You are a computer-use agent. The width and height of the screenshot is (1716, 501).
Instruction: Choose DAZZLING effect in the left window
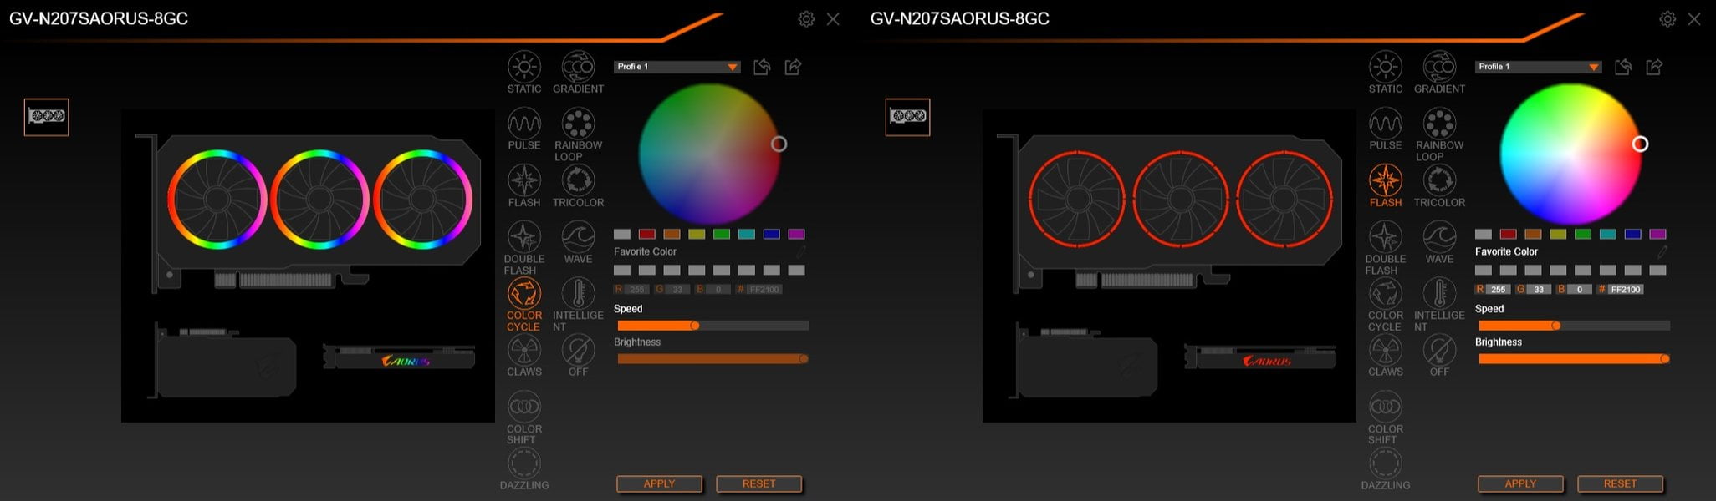click(x=524, y=463)
